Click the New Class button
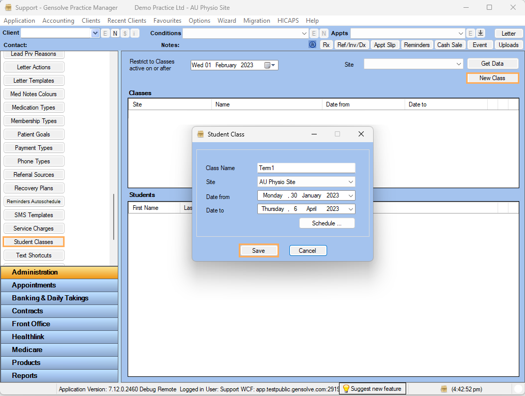Screen dimensions: 525x396 [x=492, y=78]
